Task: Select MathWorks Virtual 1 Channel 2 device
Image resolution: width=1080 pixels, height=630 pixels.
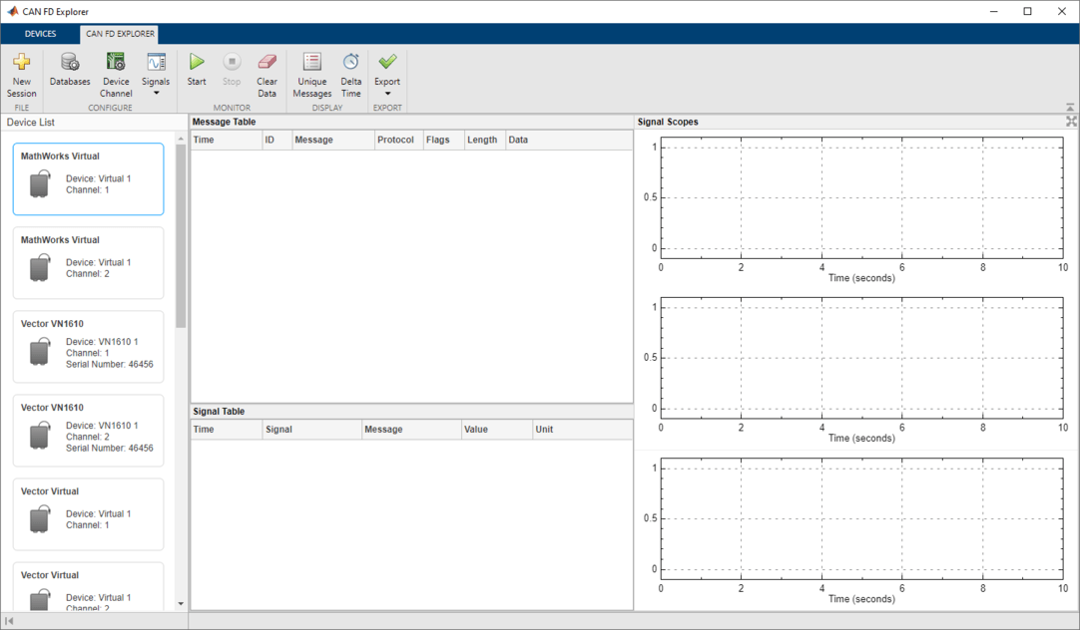Action: 88,263
